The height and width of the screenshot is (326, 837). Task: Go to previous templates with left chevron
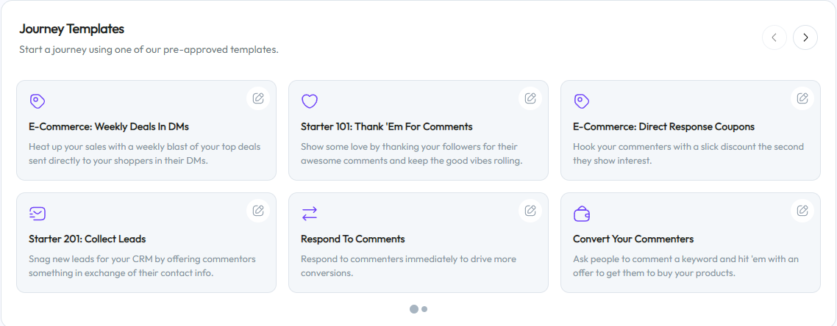(x=774, y=37)
